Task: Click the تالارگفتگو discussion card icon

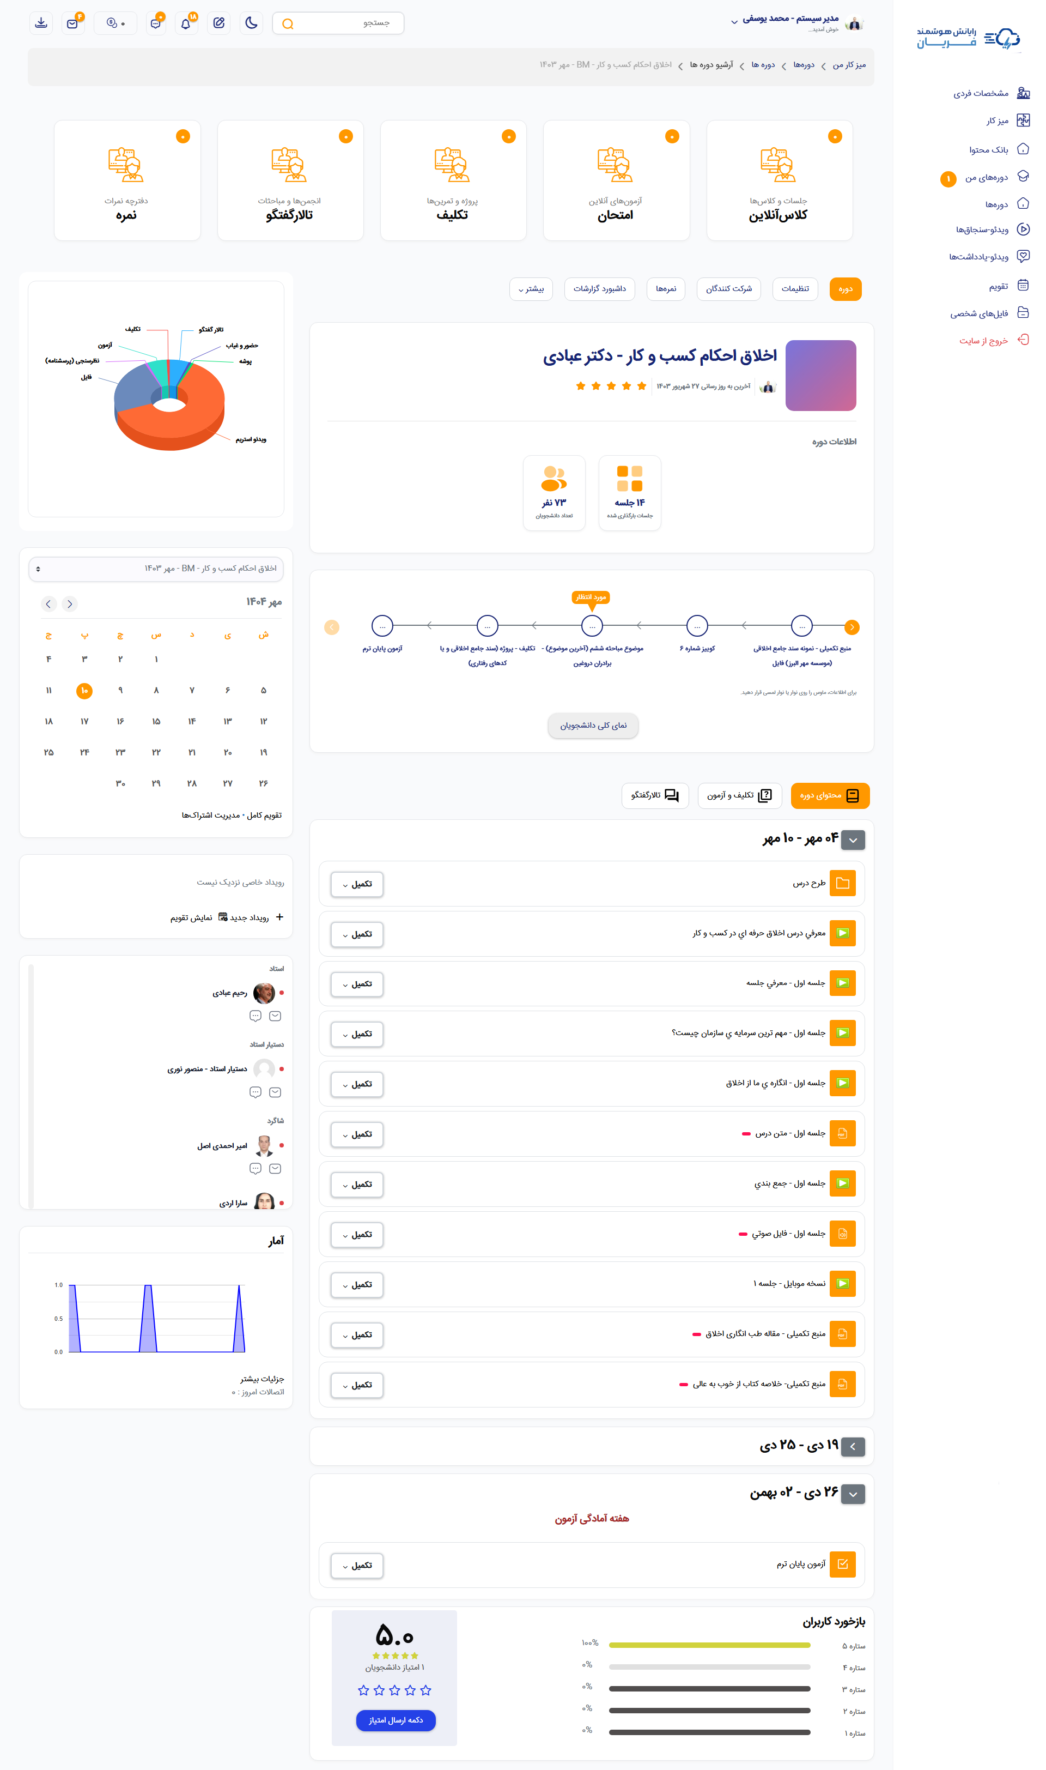Action: (x=290, y=164)
